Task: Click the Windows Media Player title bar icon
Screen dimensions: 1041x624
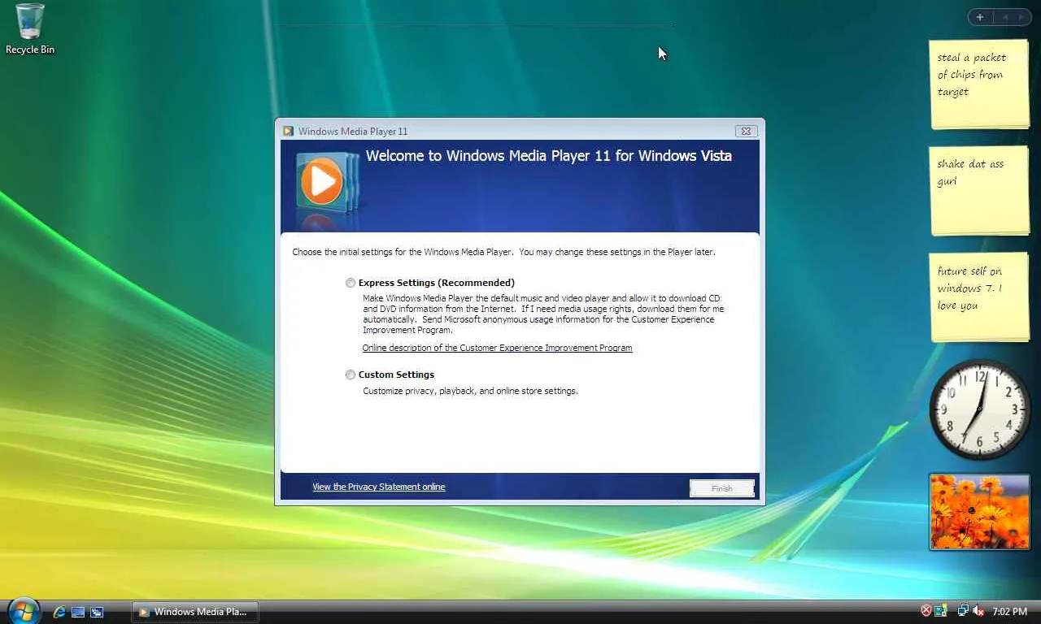Action: click(x=288, y=131)
